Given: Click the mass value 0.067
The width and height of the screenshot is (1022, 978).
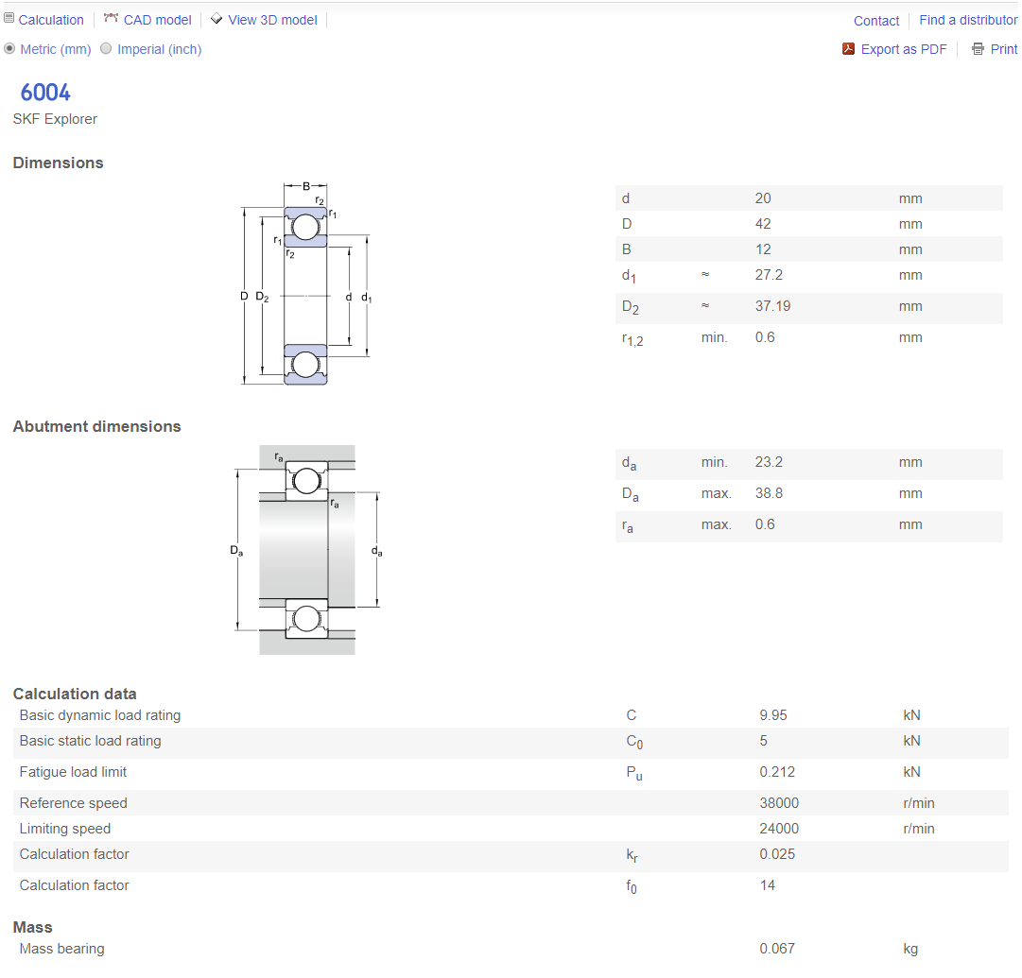Looking at the screenshot, I should tap(777, 949).
